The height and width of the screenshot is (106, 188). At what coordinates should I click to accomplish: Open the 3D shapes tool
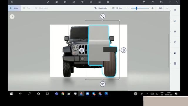click(65, 2)
